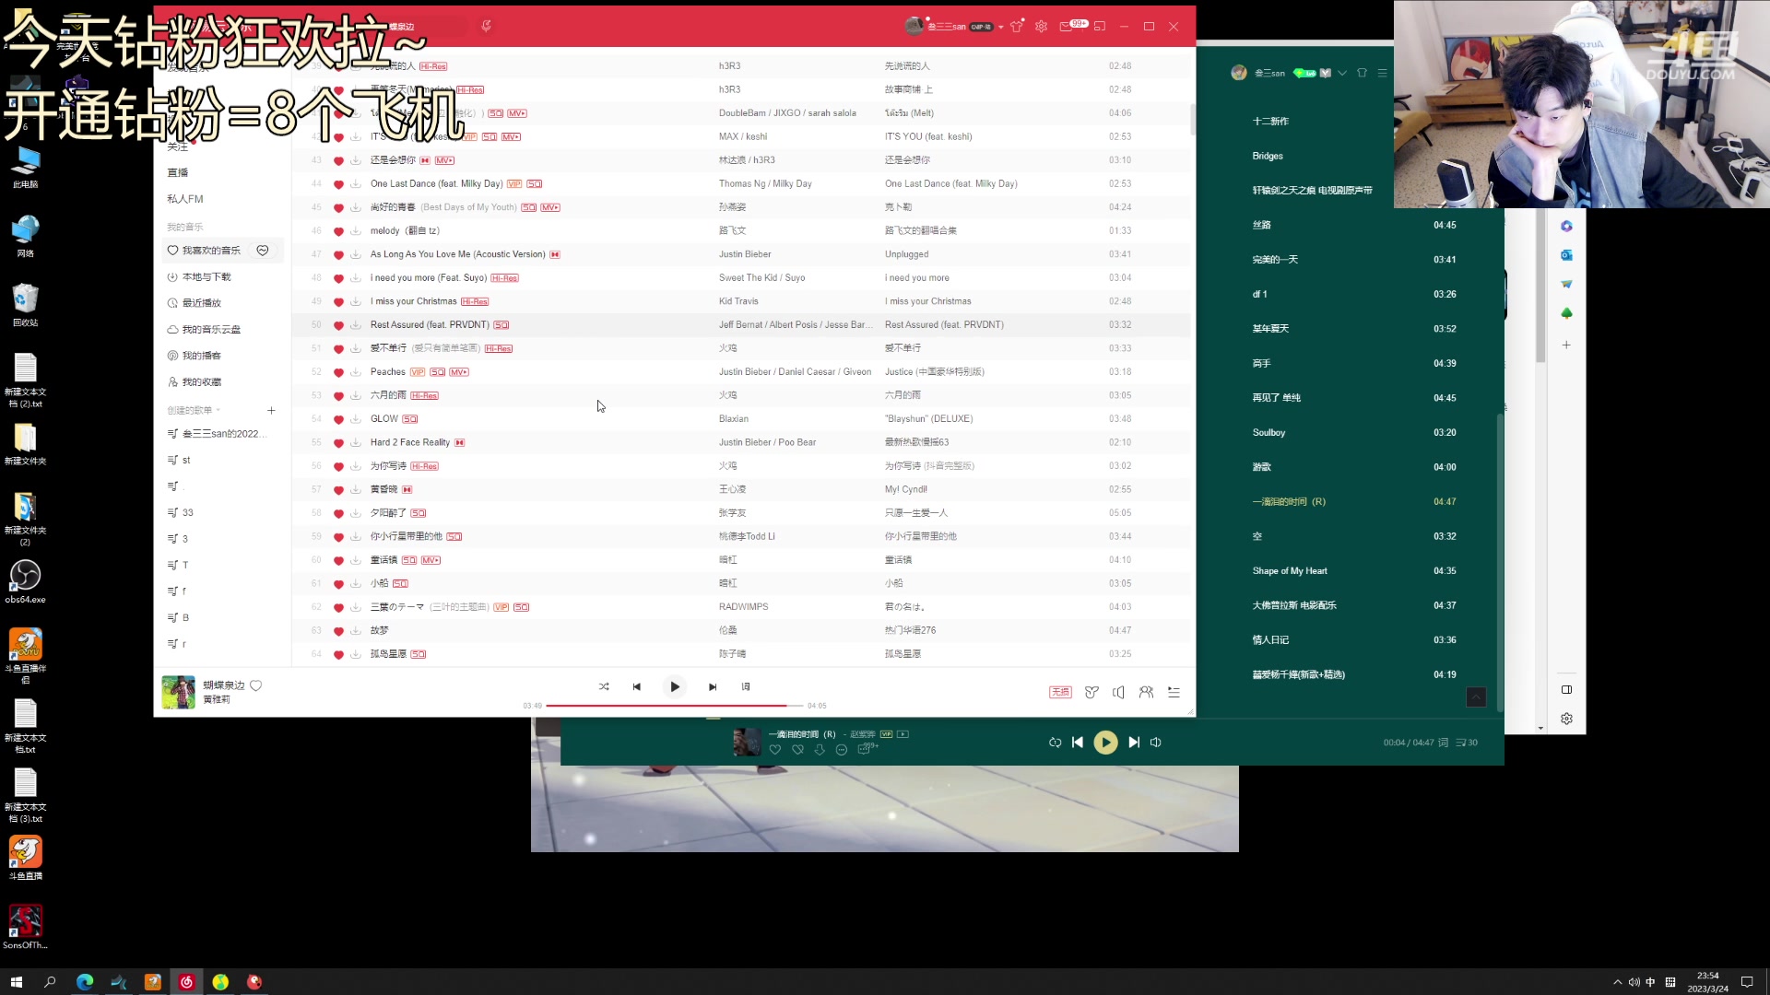Open the sound effects icon beside 无损
This screenshot has height=995, width=1770.
click(1091, 693)
